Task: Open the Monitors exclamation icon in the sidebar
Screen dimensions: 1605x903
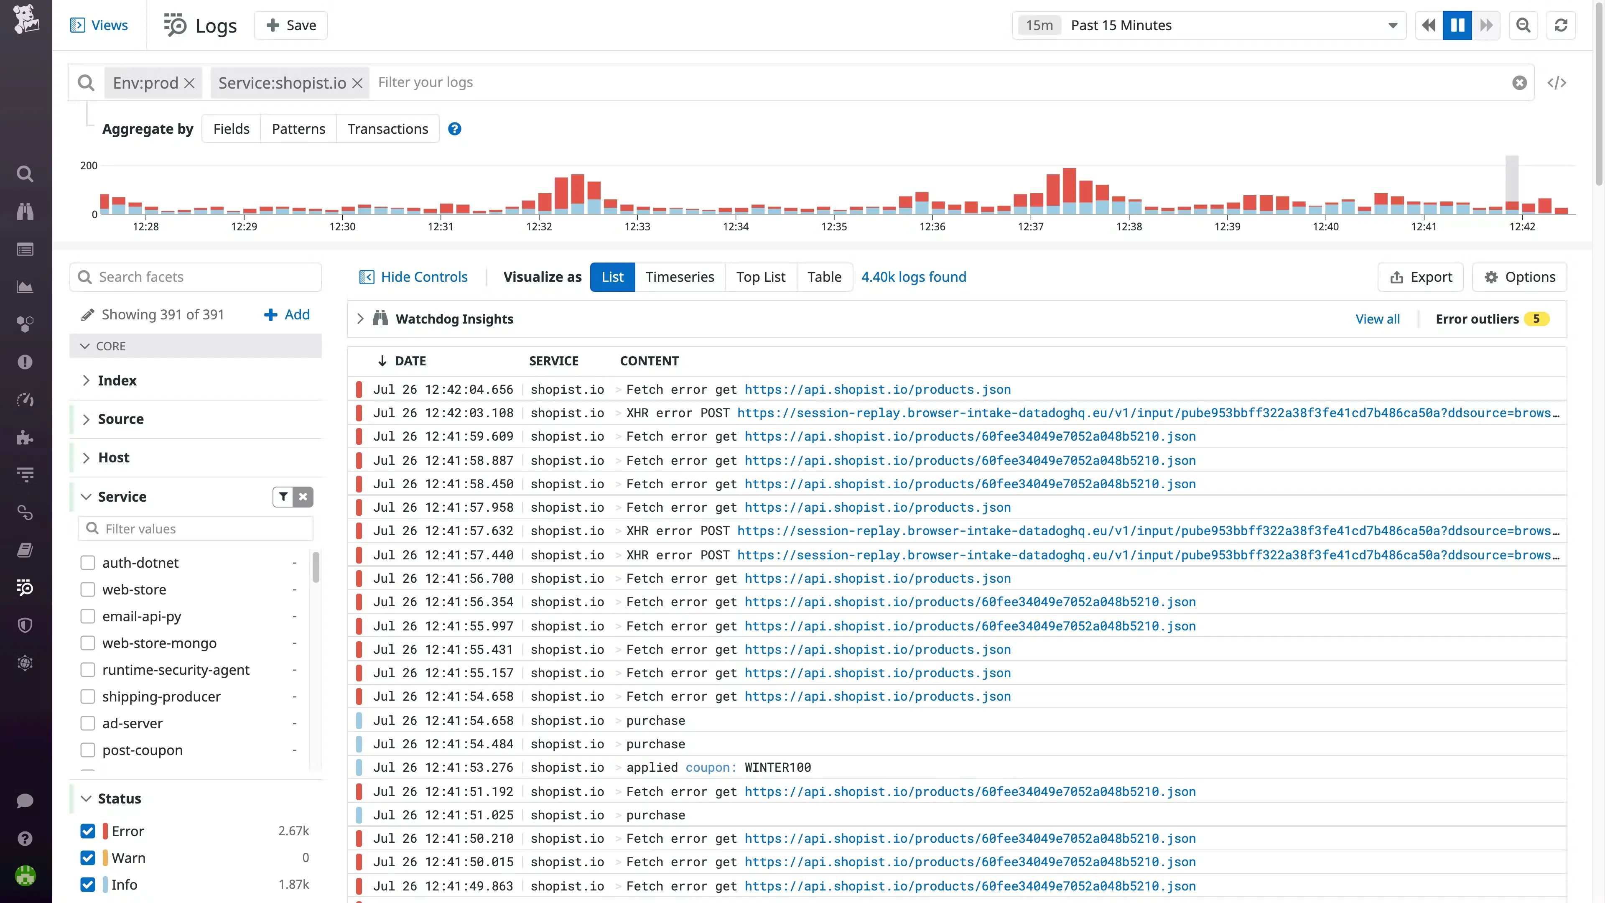Action: click(x=25, y=362)
